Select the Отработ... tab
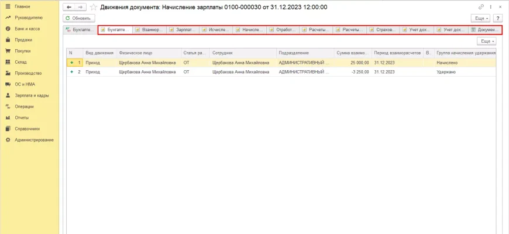The height and width of the screenshot is (234, 509). [x=283, y=29]
